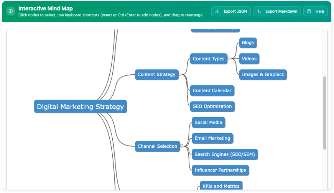Select the Email Marketing node
This screenshot has height=193, width=334.
(x=212, y=138)
